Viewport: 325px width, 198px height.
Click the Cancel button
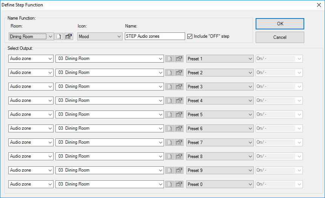pyautogui.click(x=280, y=37)
